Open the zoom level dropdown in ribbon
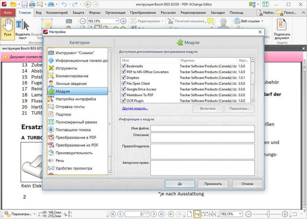Viewport: 307px width, 219px height. 117,21
